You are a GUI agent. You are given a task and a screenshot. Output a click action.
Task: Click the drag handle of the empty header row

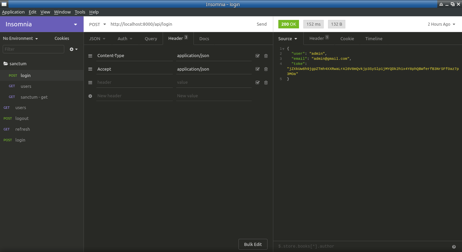pos(90,82)
